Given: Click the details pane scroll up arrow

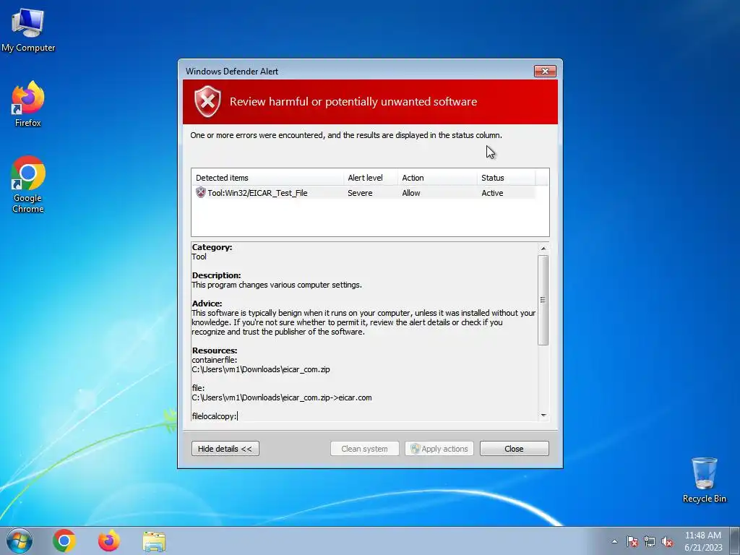Looking at the screenshot, I should click(x=543, y=249).
